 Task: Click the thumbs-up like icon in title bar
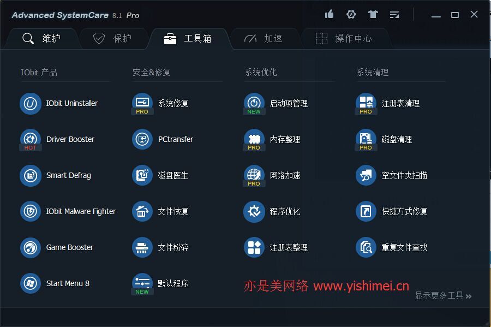(x=329, y=14)
